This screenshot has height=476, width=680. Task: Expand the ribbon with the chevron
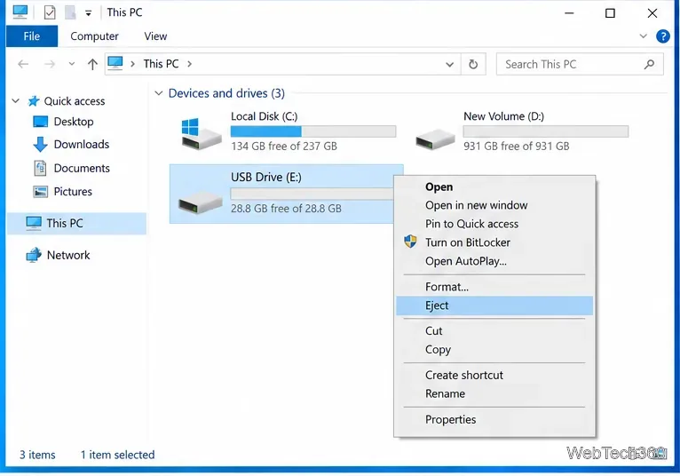coord(643,36)
